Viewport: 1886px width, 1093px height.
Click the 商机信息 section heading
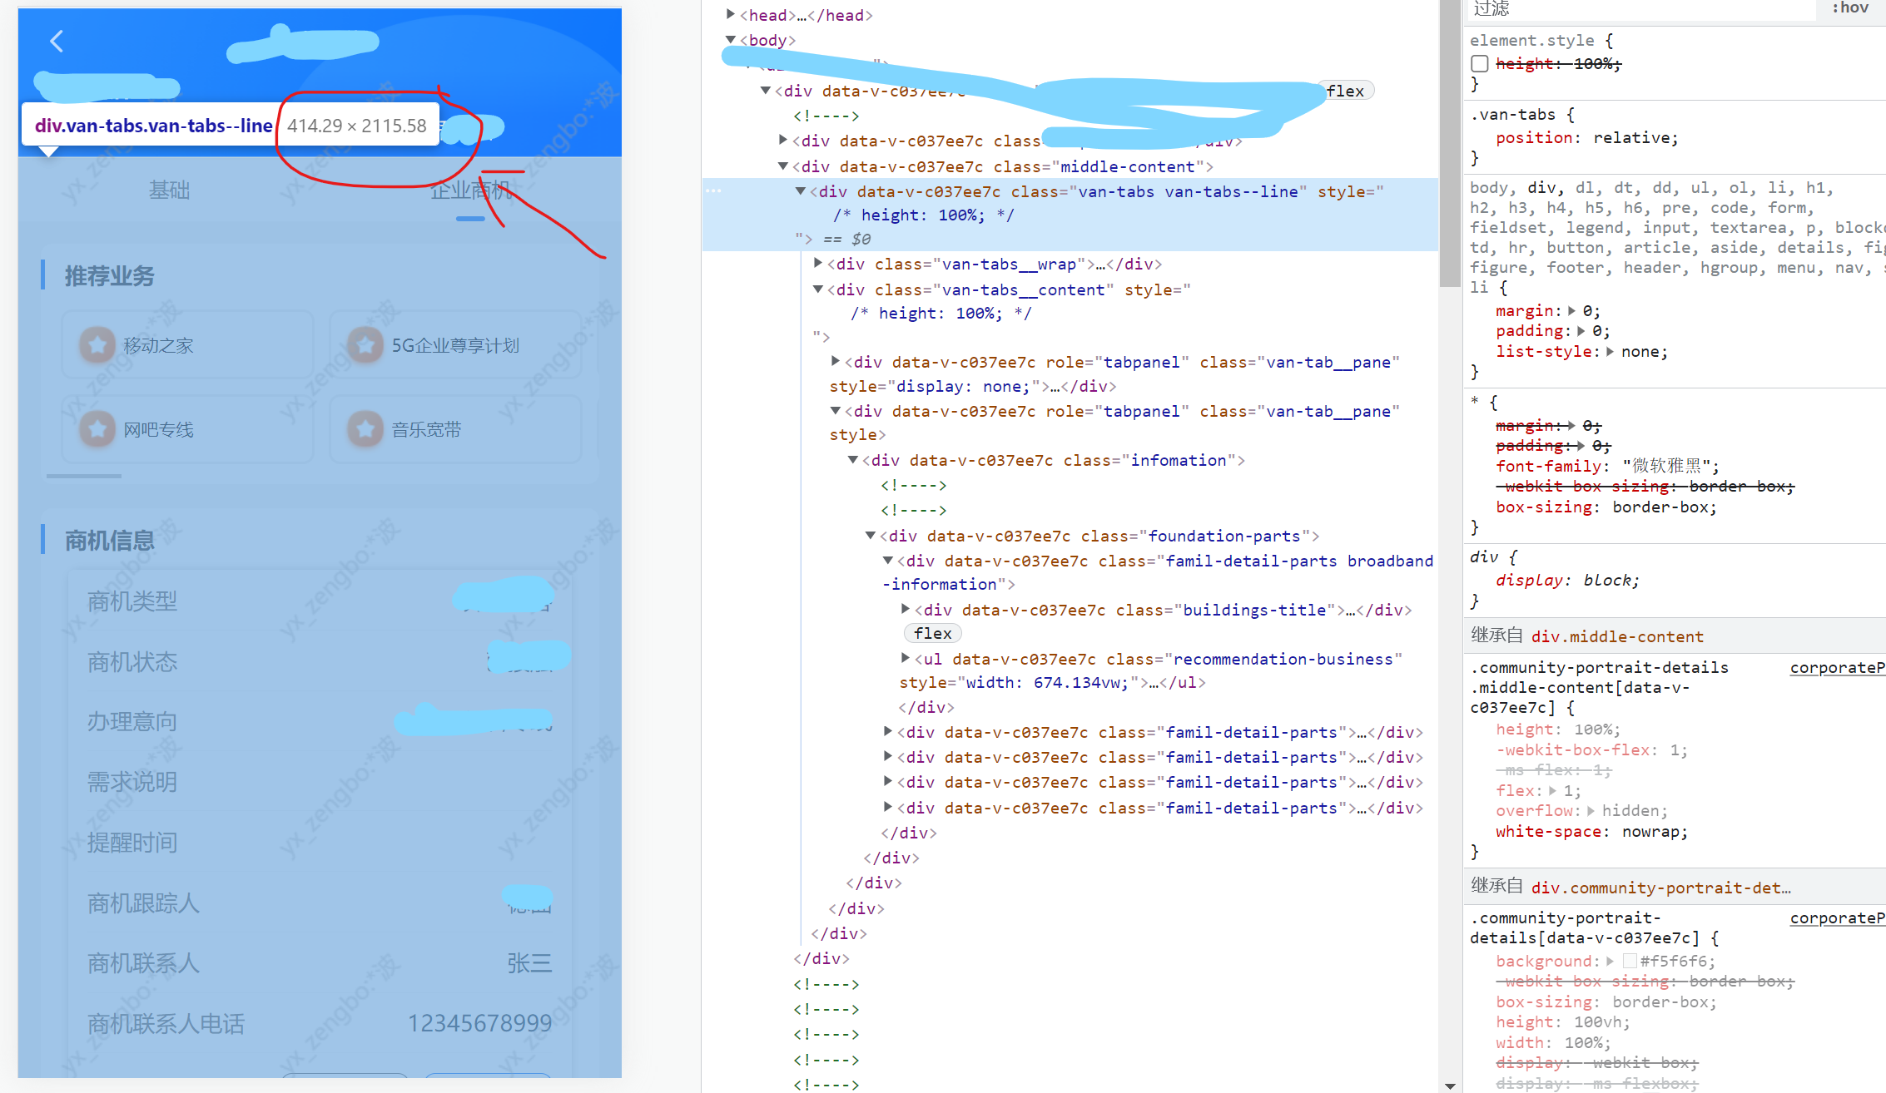(x=110, y=541)
